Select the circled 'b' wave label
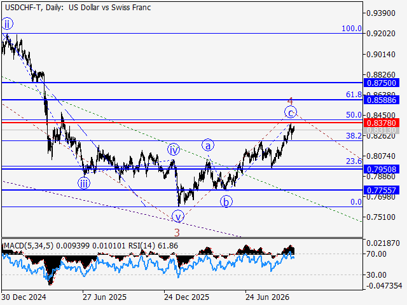 [x=226, y=201]
